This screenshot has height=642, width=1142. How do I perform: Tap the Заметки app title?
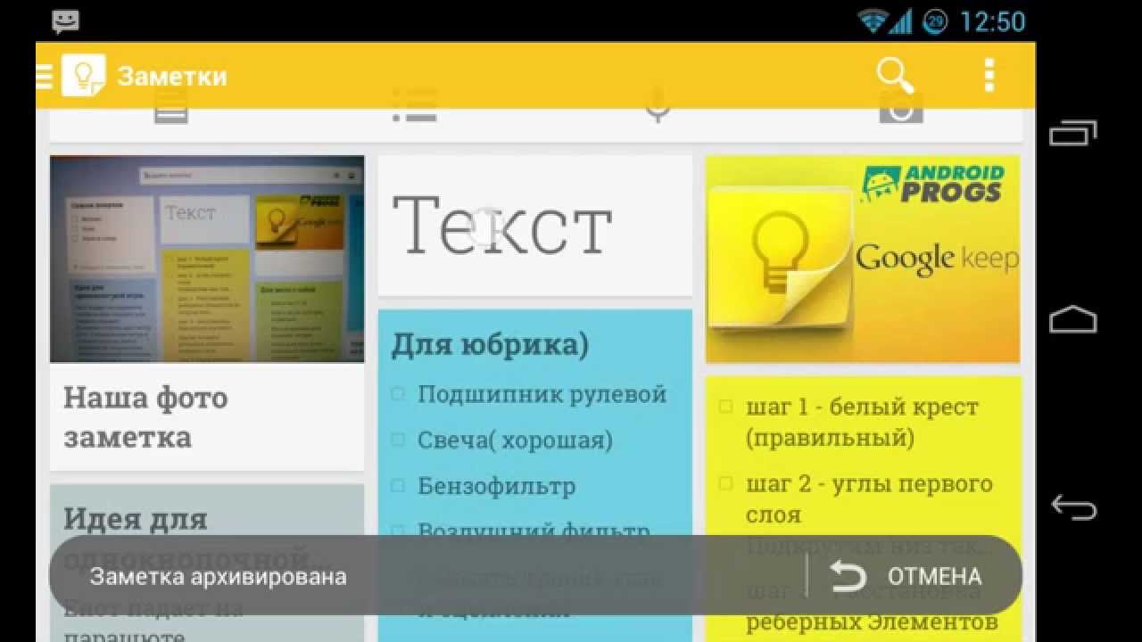[172, 77]
